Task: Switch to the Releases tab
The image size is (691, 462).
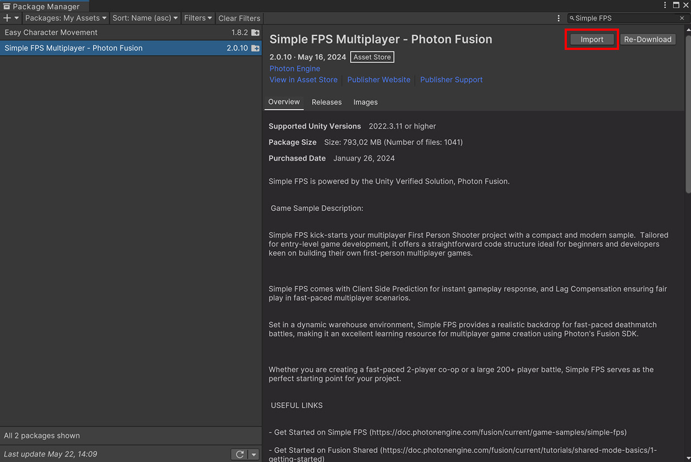Action: 326,102
